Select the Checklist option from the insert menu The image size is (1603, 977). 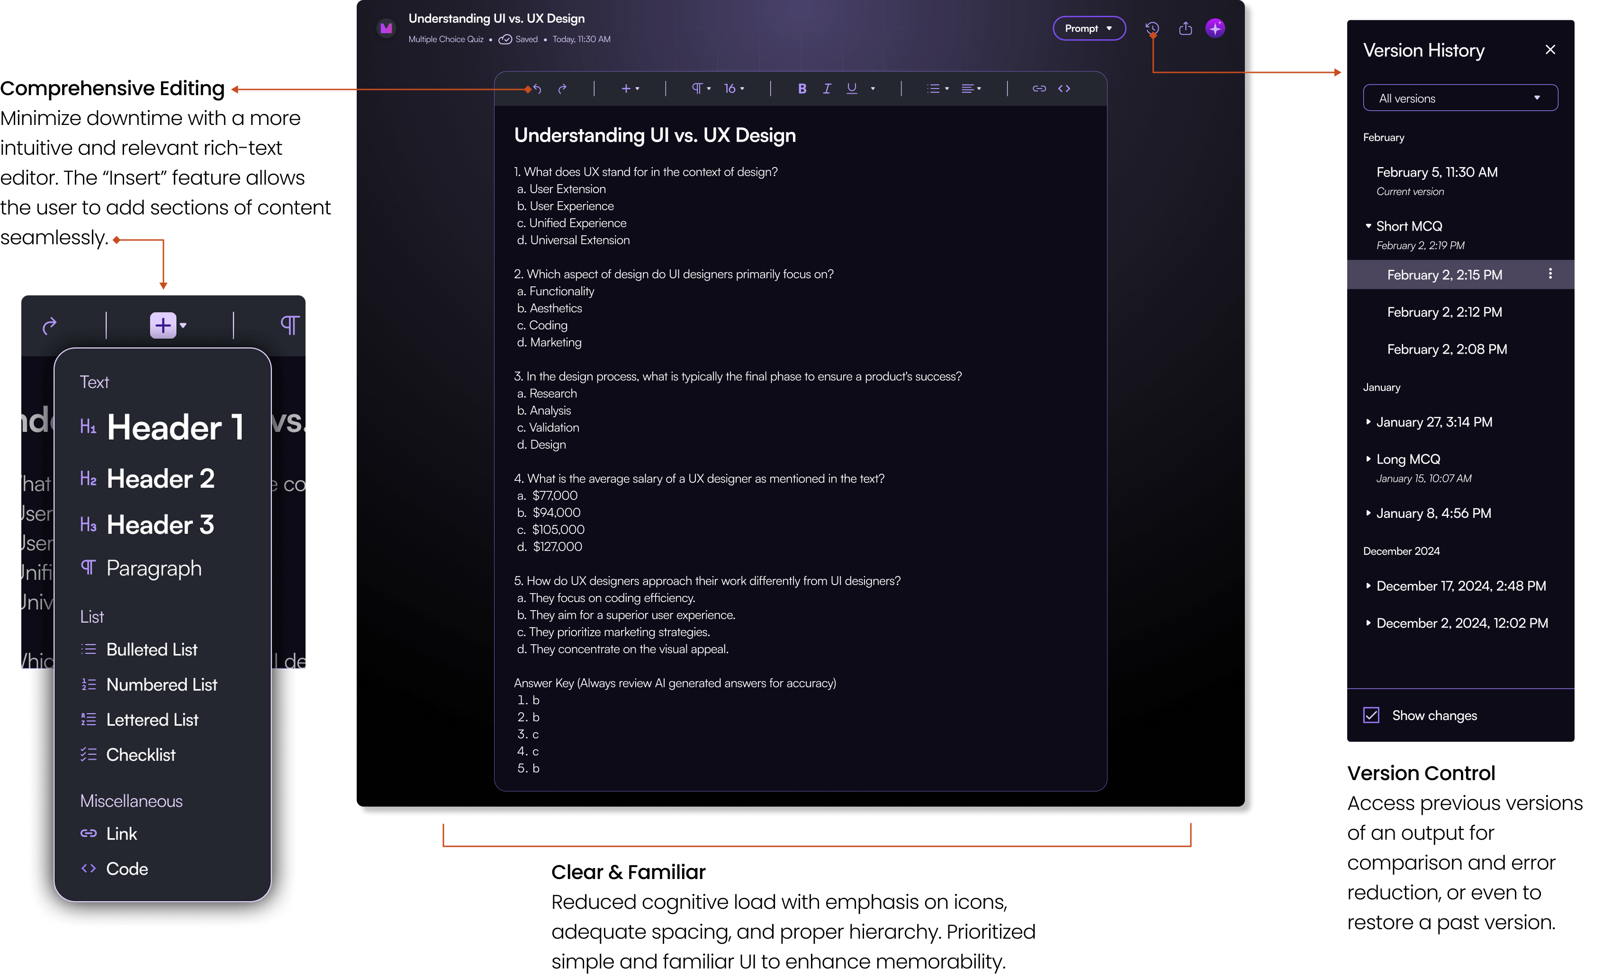[141, 755]
